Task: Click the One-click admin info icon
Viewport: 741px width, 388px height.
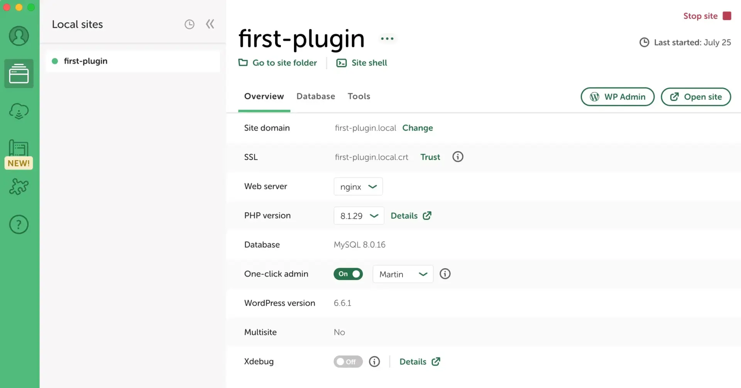Action: [445, 274]
